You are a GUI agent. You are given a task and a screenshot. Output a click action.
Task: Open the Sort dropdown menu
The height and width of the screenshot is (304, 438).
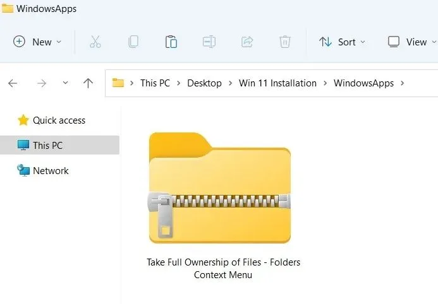point(342,42)
